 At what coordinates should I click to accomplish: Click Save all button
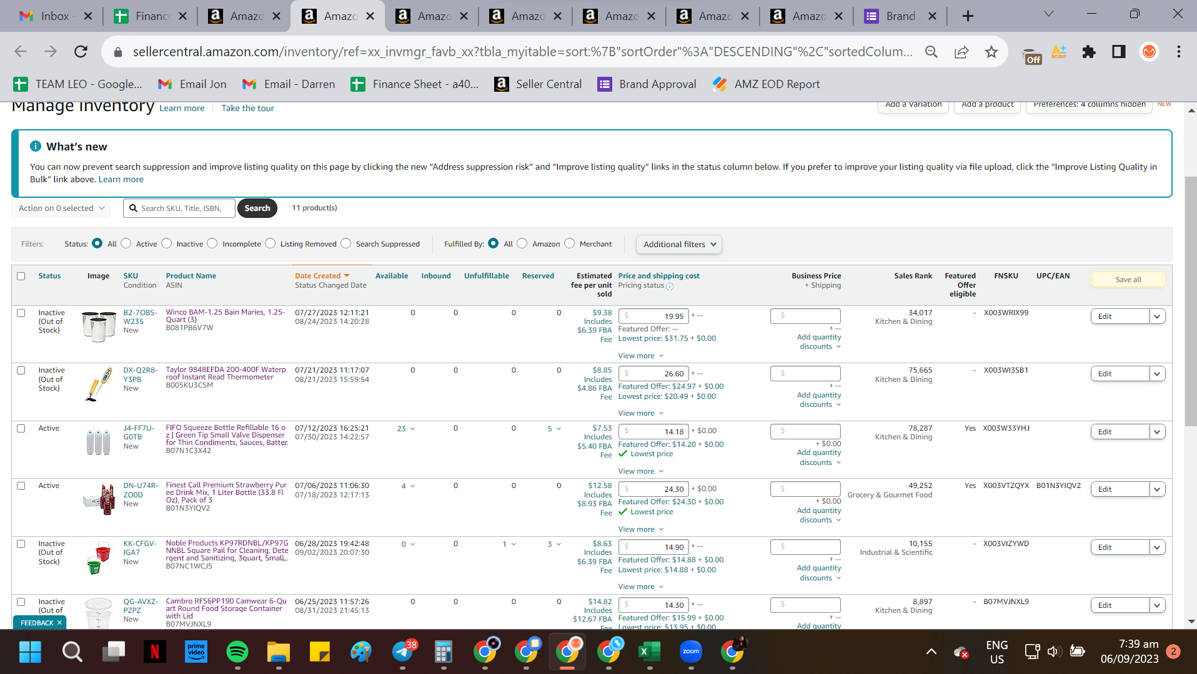point(1128,280)
